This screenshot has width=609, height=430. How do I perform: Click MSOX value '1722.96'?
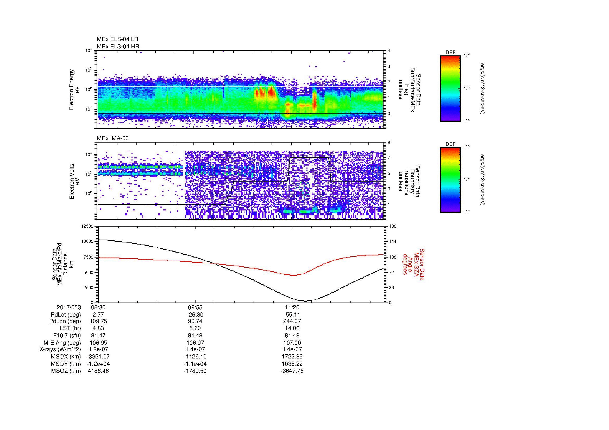(292, 357)
